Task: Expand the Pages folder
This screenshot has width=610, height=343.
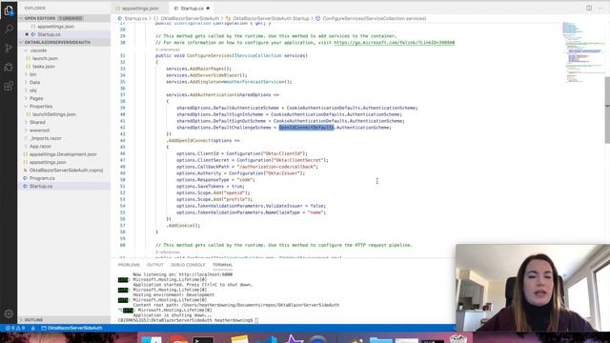Action: pos(36,98)
